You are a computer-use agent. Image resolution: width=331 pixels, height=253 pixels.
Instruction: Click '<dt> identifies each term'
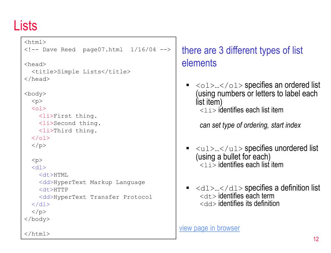(237, 196)
